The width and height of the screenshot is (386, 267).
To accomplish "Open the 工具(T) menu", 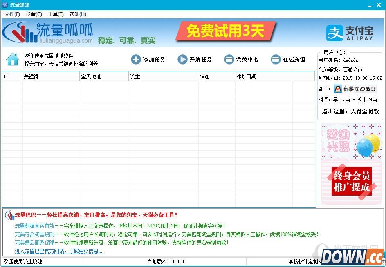I will click(x=56, y=14).
